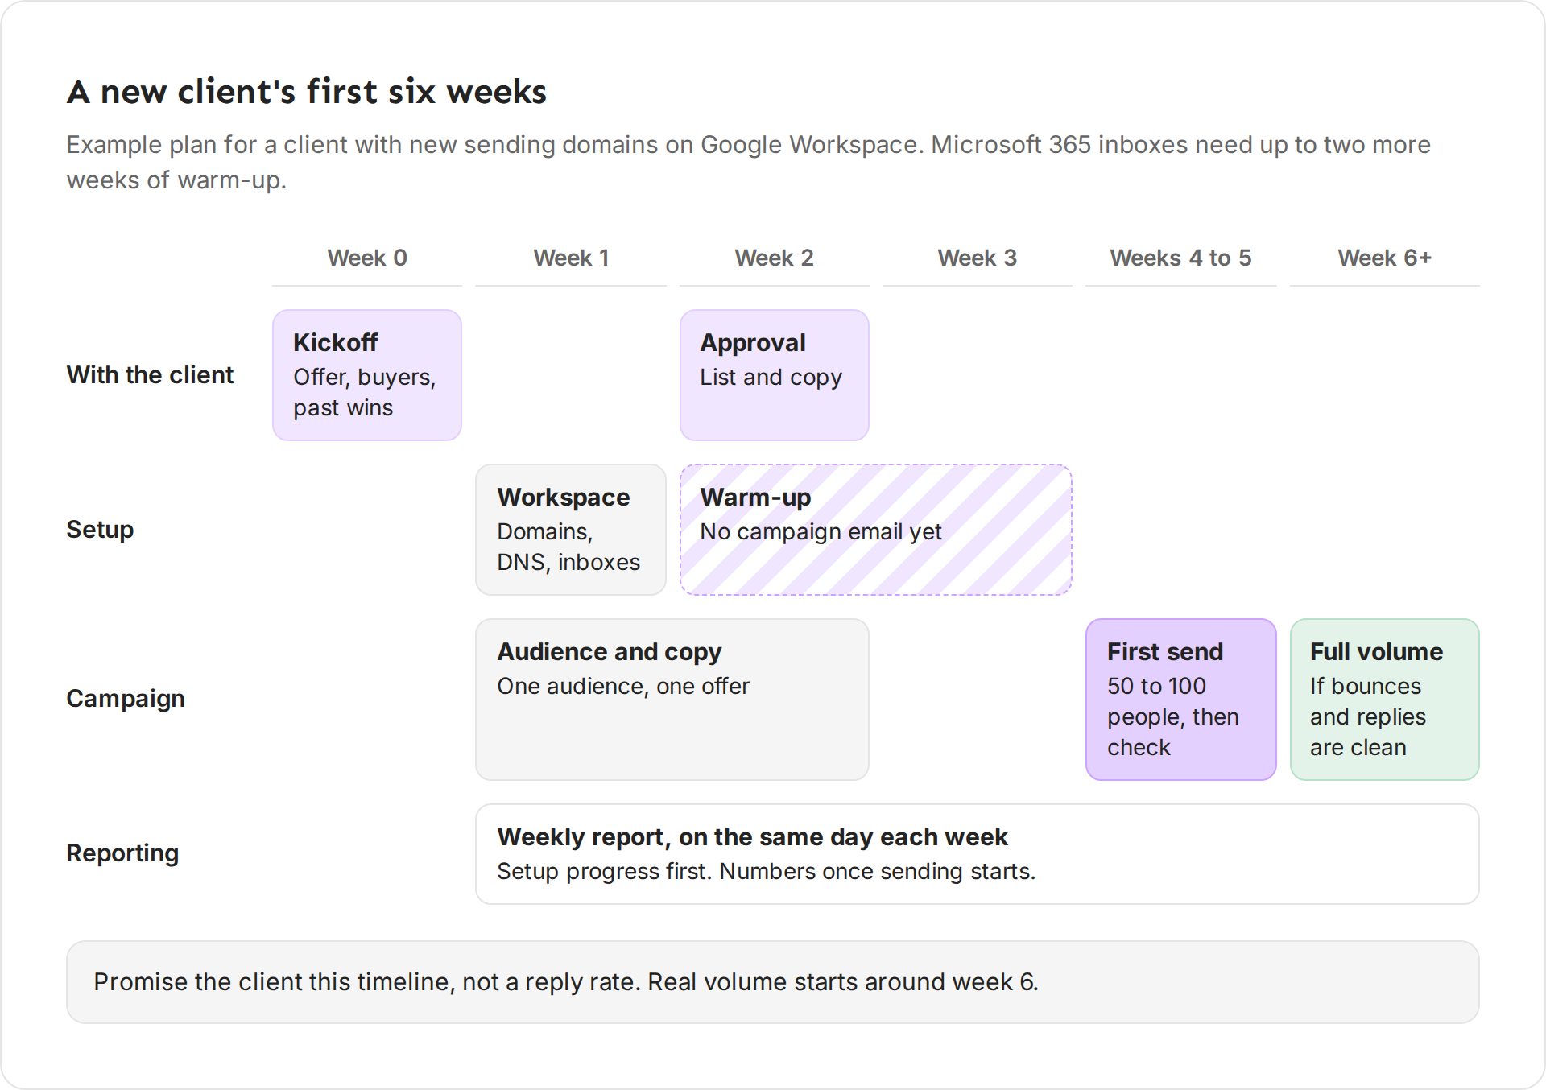Open the green Full volume card
The image size is (1546, 1090).
pos(1385,700)
